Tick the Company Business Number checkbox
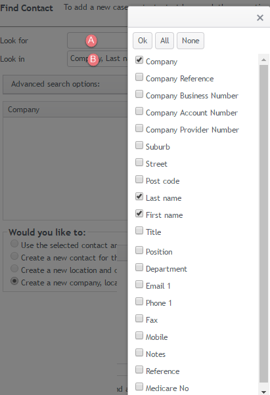Image resolution: width=270 pixels, height=395 pixels. (139, 94)
